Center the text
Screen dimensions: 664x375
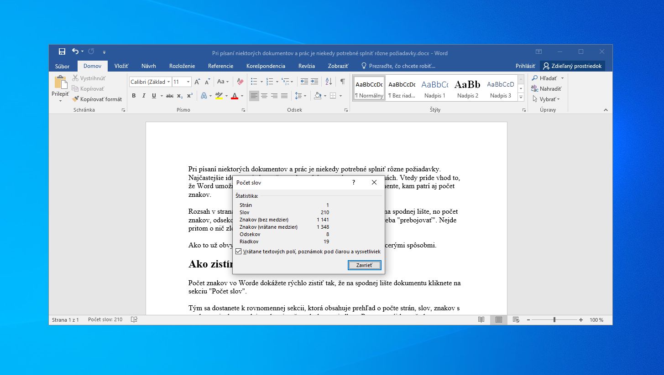click(x=264, y=96)
